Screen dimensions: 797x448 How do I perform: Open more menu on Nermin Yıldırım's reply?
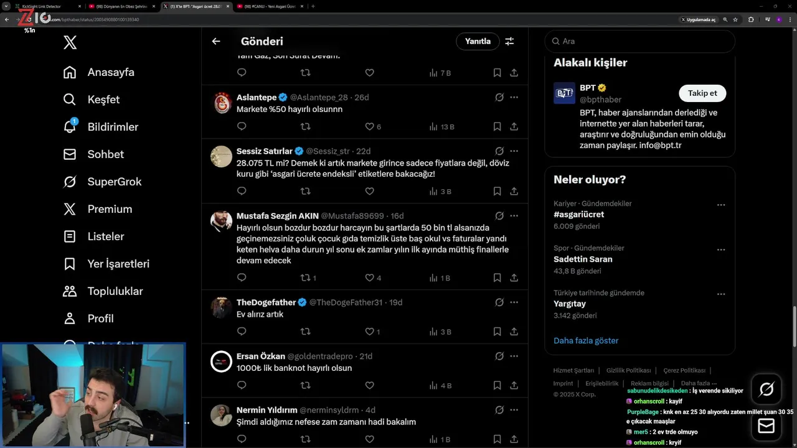(x=514, y=409)
